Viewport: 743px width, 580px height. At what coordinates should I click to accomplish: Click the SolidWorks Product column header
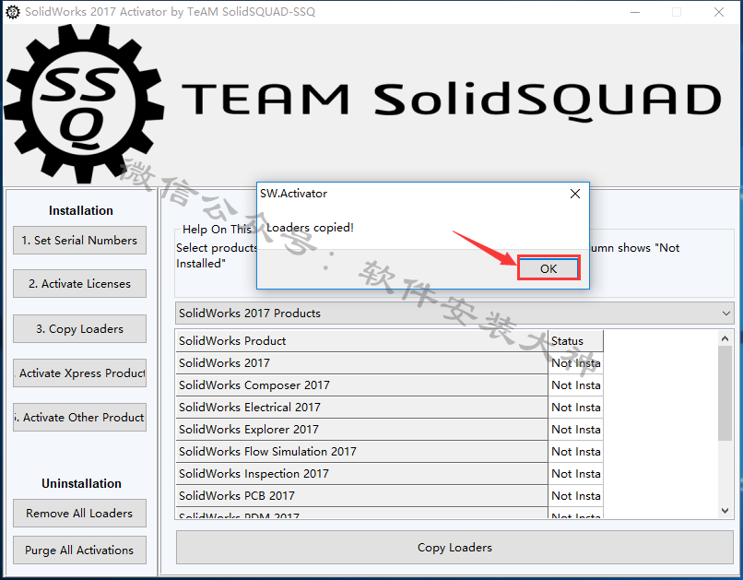click(361, 340)
